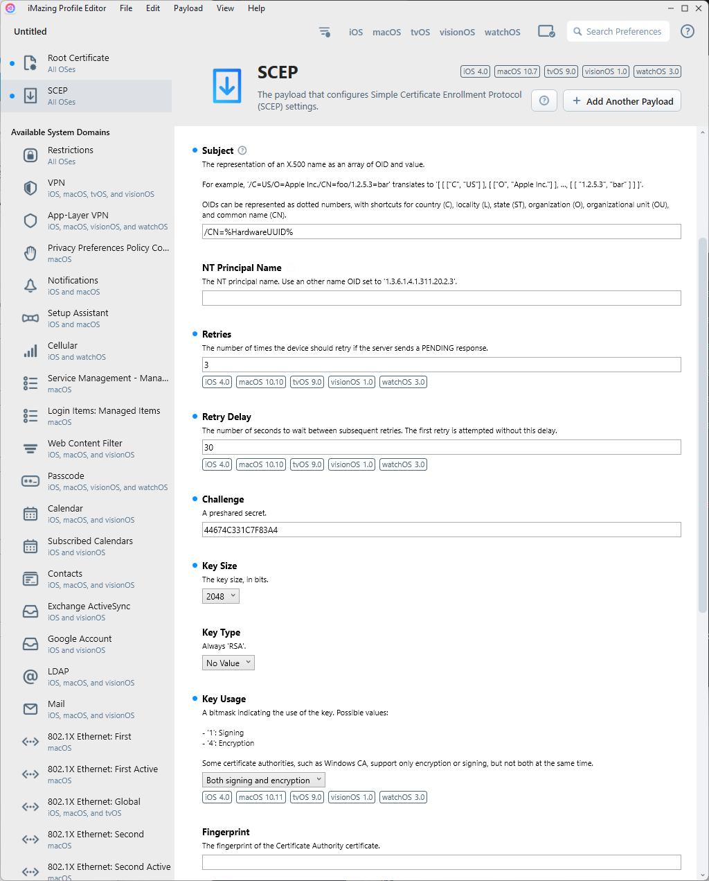Image resolution: width=709 pixels, height=881 pixels.
Task: Click Add Another Payload button
Action: pos(622,101)
